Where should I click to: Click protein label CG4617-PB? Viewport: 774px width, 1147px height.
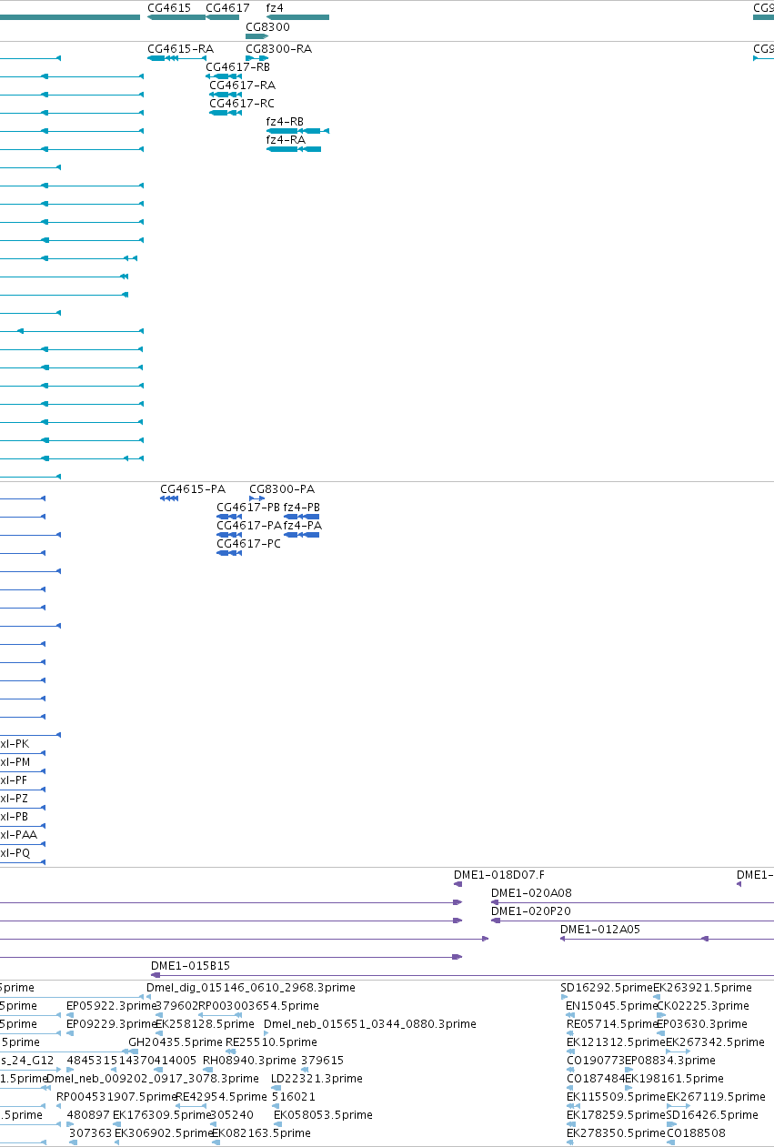(x=248, y=508)
